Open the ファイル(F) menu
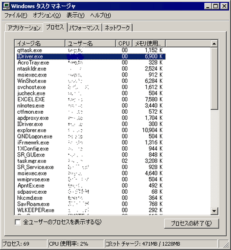This screenshot has width=231, height=250. click(x=16, y=15)
